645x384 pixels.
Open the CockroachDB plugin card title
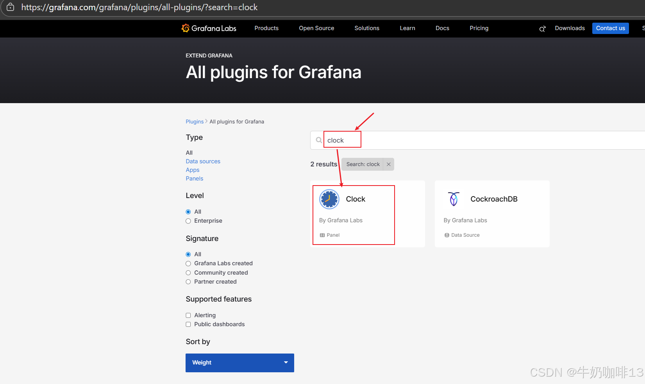coord(494,199)
